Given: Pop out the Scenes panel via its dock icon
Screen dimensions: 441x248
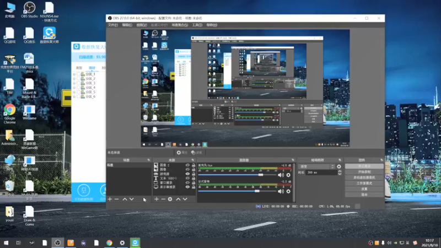Looking at the screenshot, I should [148, 160].
